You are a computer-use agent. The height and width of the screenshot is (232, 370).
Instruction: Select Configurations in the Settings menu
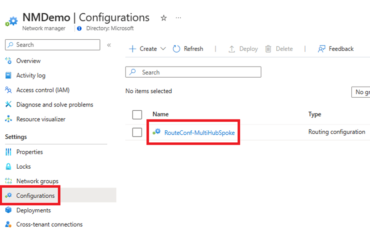point(35,196)
